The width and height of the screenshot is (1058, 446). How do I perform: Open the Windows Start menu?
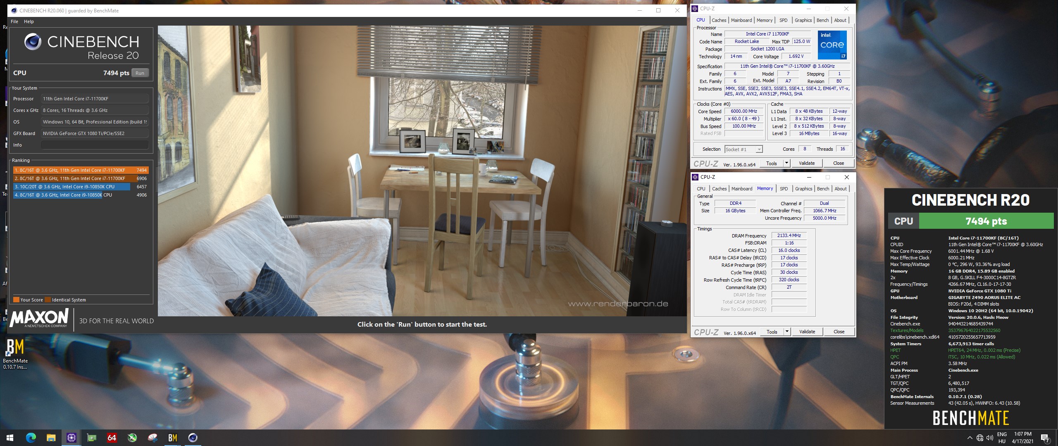pos(10,438)
